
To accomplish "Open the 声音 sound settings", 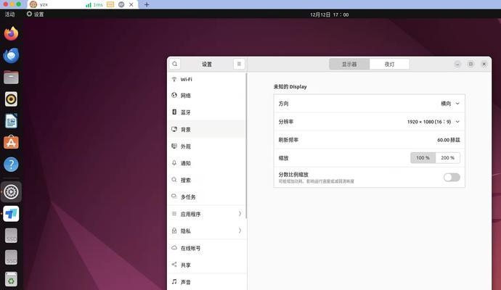I will (207, 282).
